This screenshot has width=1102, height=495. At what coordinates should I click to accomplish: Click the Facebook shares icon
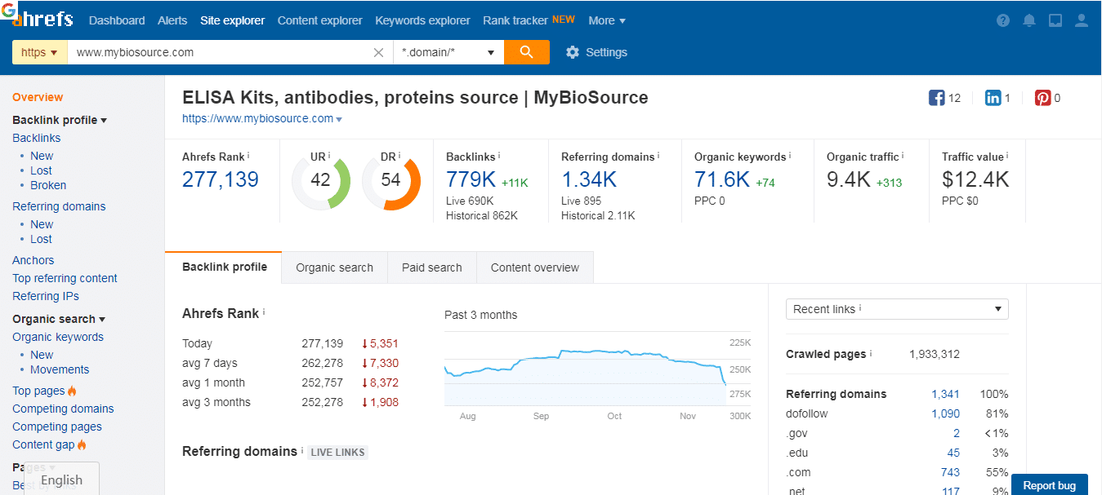click(937, 98)
